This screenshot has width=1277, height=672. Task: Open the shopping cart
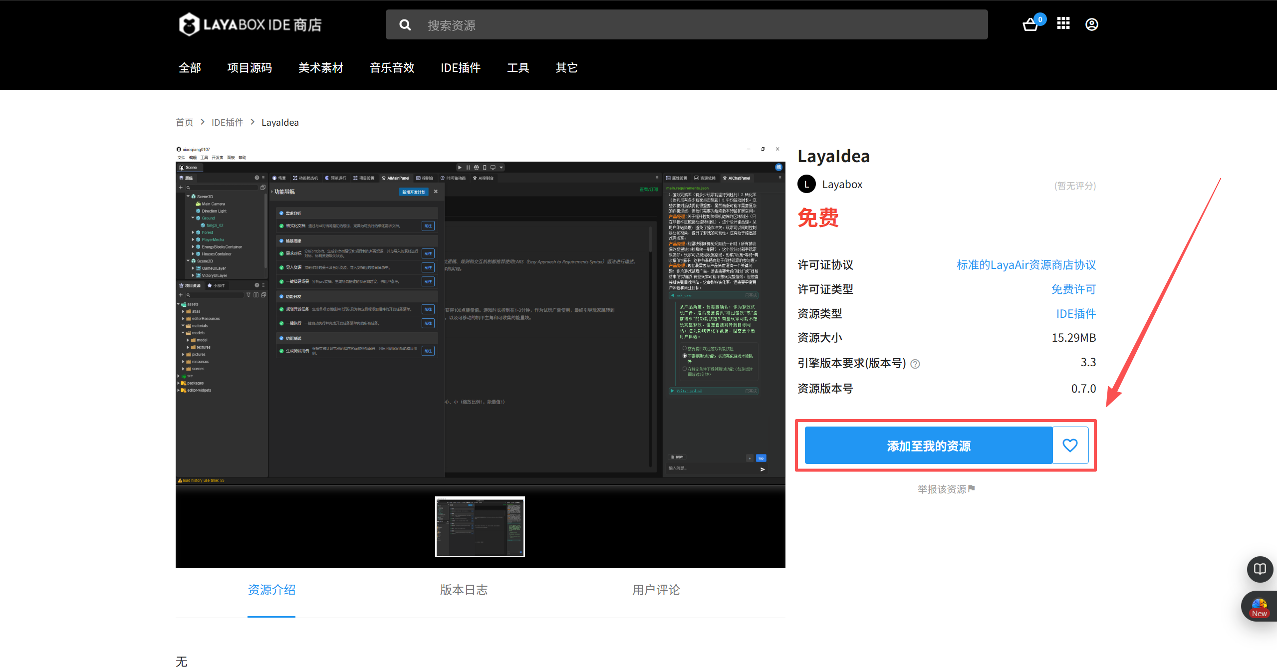pyautogui.click(x=1030, y=24)
